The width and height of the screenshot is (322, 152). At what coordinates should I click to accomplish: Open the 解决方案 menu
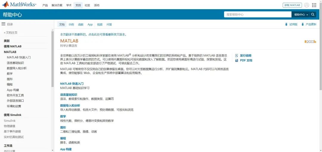tap(57, 5)
